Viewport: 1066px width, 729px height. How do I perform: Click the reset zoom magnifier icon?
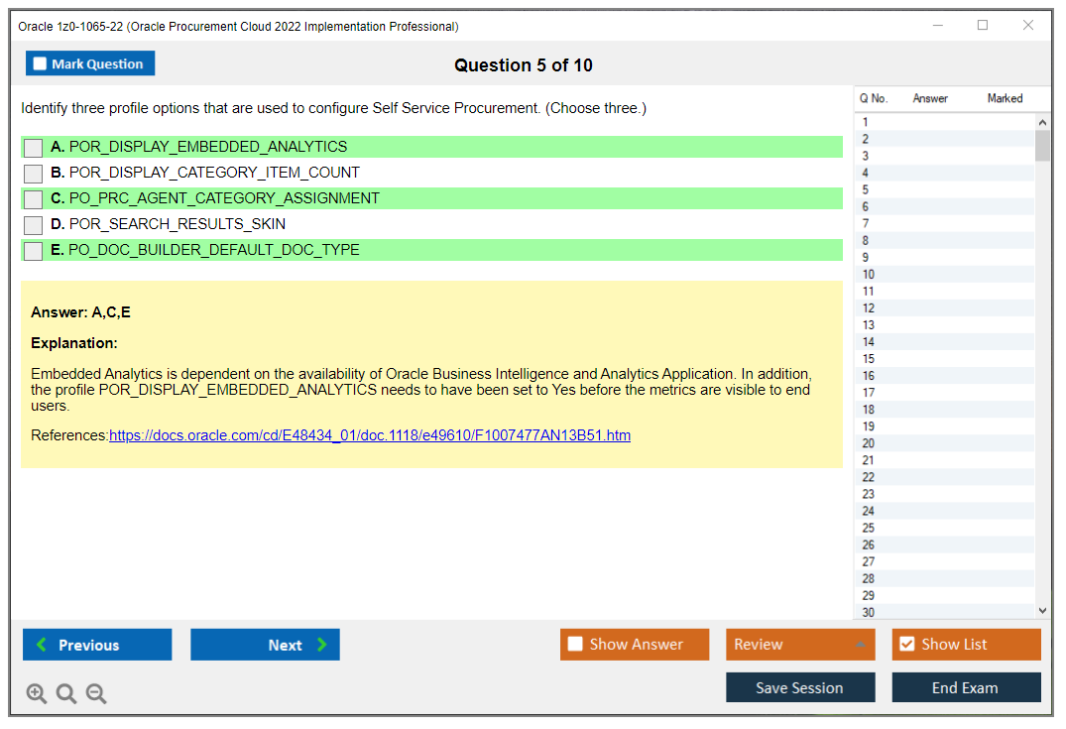coord(66,693)
